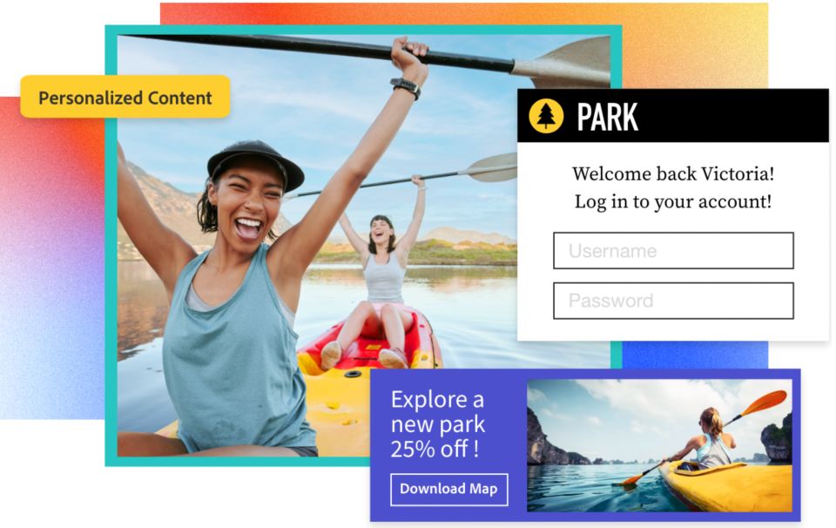Click the black cap on the woman's head
This screenshot has height=528, width=836.
(x=255, y=161)
